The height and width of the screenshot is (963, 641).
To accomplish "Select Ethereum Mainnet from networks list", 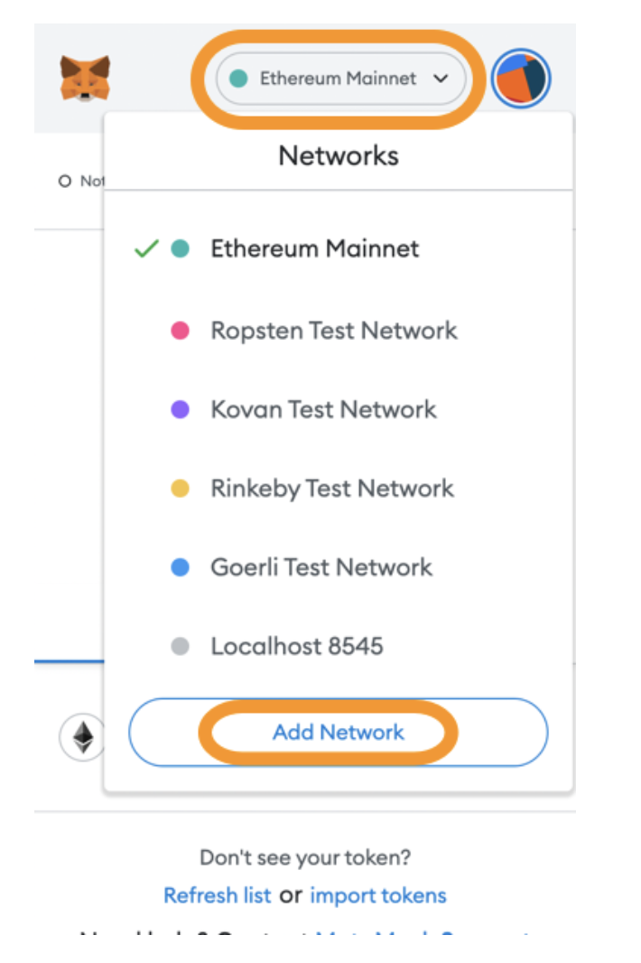I will coord(339,248).
